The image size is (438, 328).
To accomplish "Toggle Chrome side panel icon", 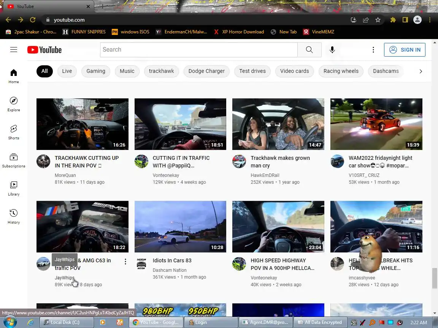I will point(405,20).
